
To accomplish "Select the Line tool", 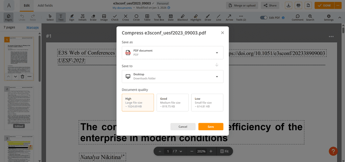I will (218, 18).
